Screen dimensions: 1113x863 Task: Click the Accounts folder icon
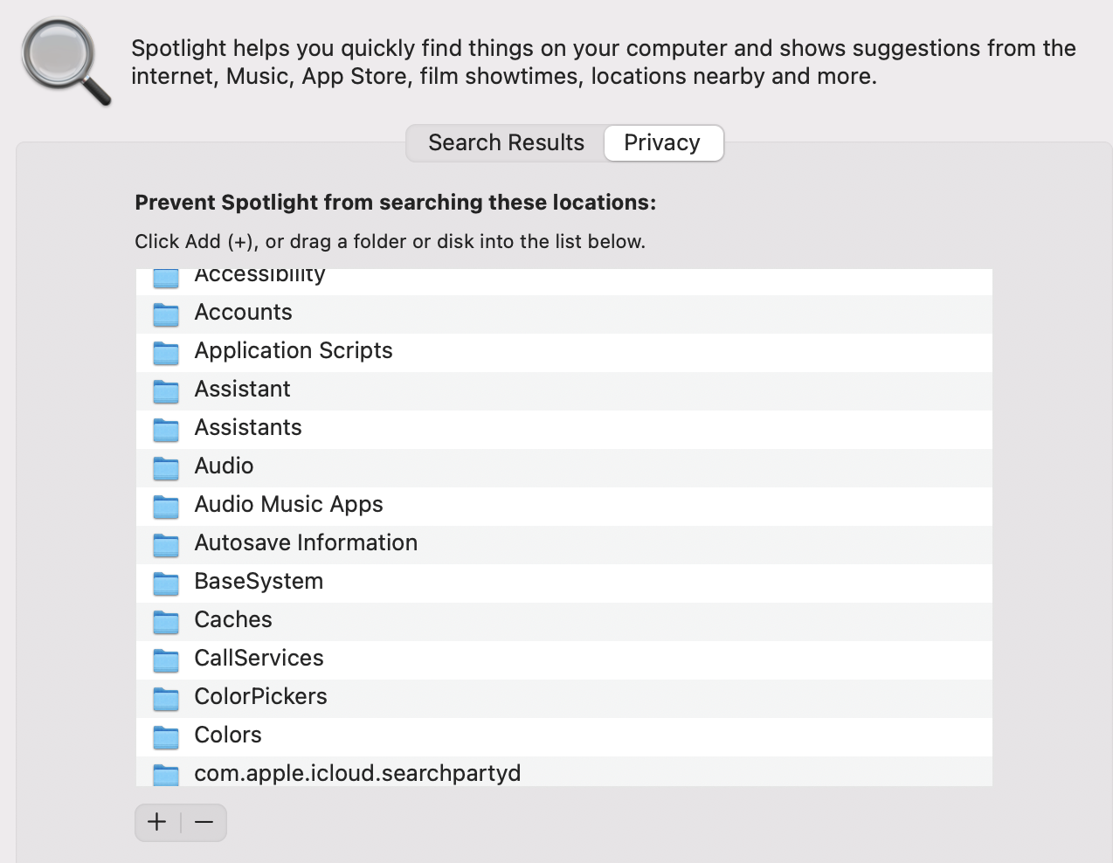(x=166, y=313)
